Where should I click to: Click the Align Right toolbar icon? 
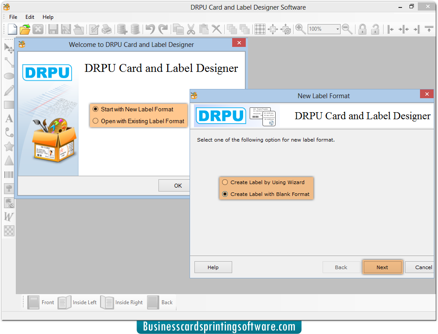[x=417, y=29]
